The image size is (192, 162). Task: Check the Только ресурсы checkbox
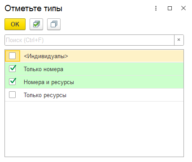coord(12,95)
